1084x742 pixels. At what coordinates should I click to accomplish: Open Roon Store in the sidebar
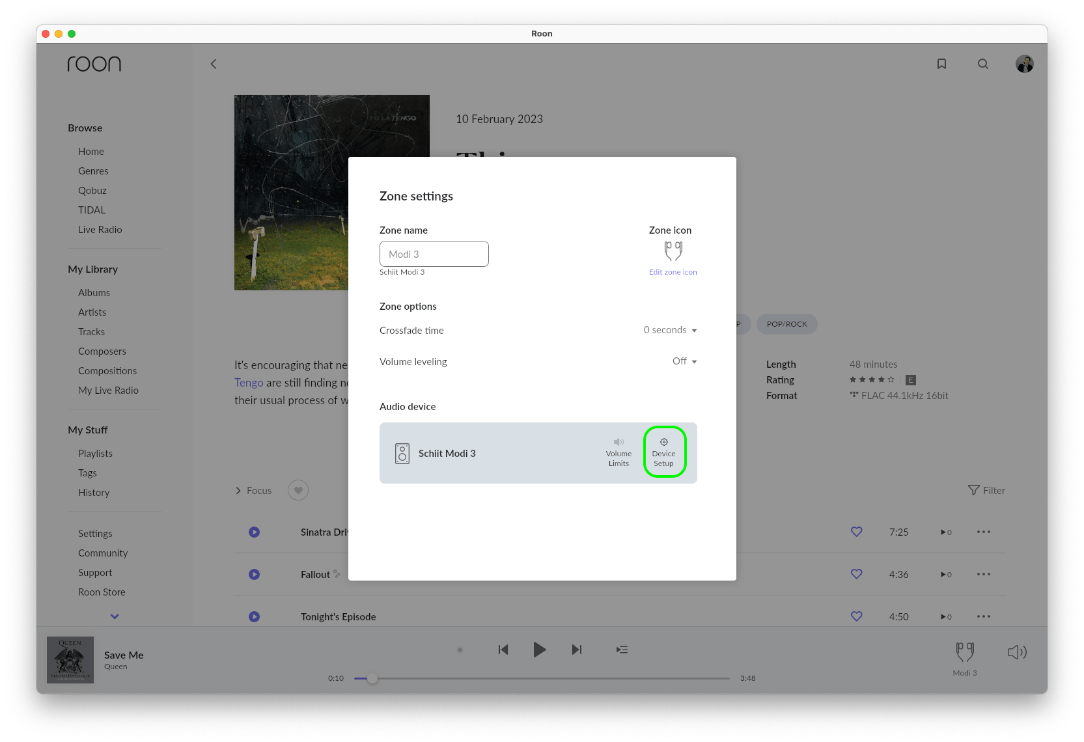coord(102,592)
